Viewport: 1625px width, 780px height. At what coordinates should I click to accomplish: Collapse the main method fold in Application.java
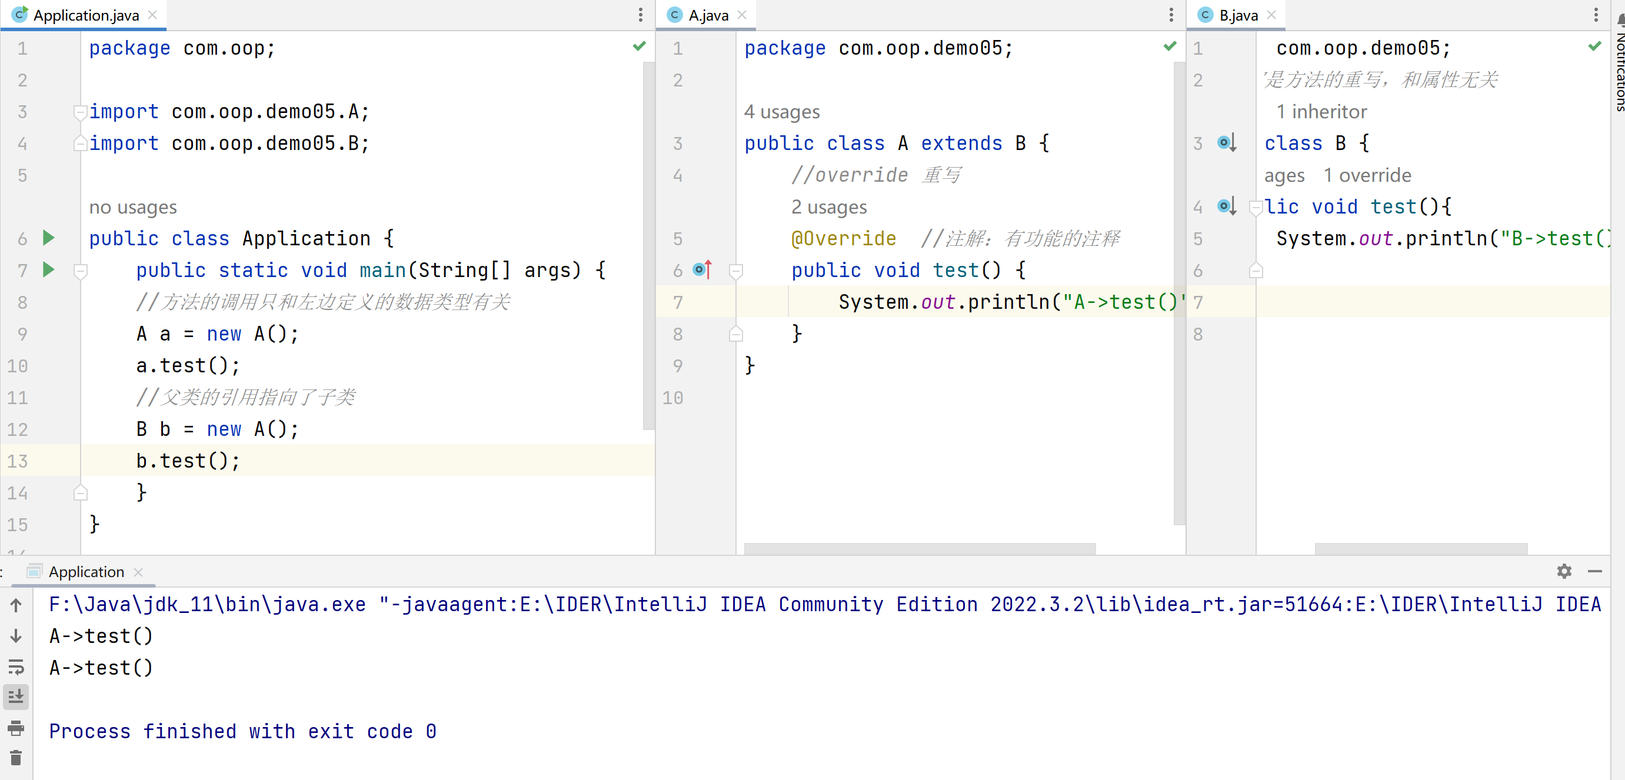tap(80, 271)
